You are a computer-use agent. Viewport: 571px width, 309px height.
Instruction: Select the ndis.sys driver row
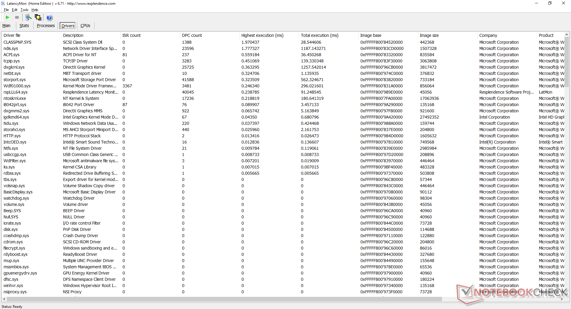283,48
